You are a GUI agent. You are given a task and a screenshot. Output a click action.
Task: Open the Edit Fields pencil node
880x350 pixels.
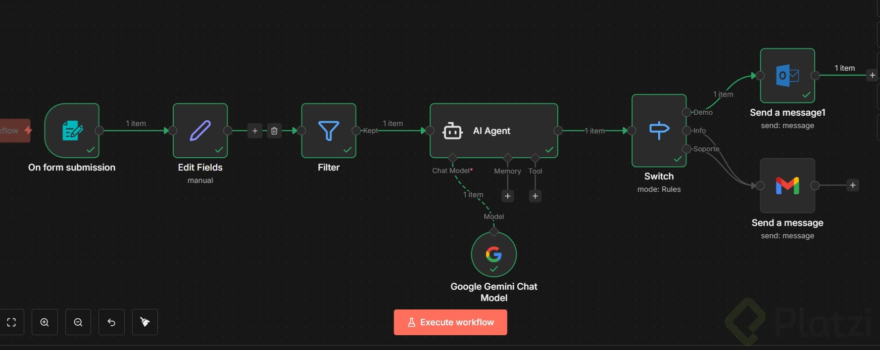(200, 131)
